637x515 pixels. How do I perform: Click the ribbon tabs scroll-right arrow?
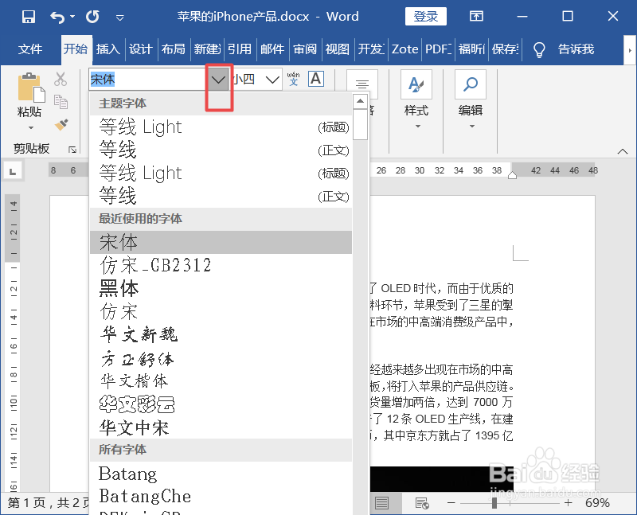coord(630,50)
